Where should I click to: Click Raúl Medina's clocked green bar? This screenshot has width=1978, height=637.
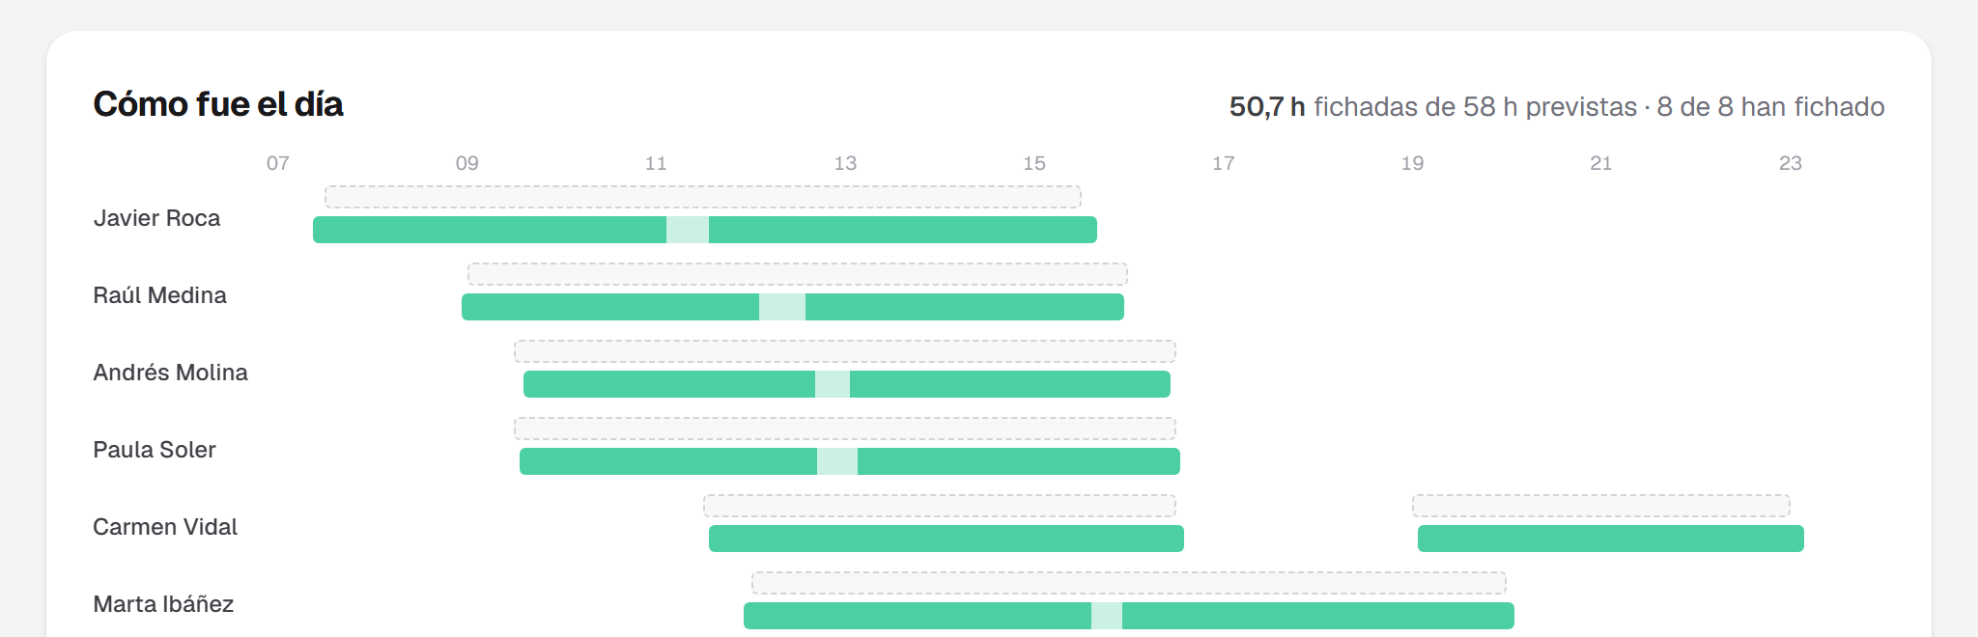[x=793, y=307]
